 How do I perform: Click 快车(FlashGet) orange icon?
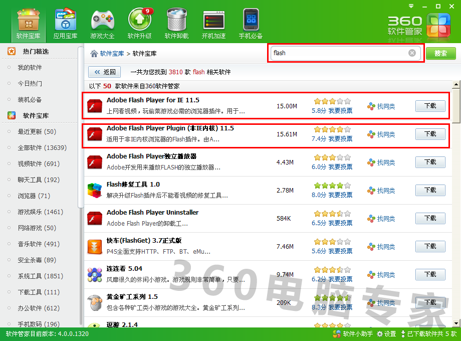94,247
